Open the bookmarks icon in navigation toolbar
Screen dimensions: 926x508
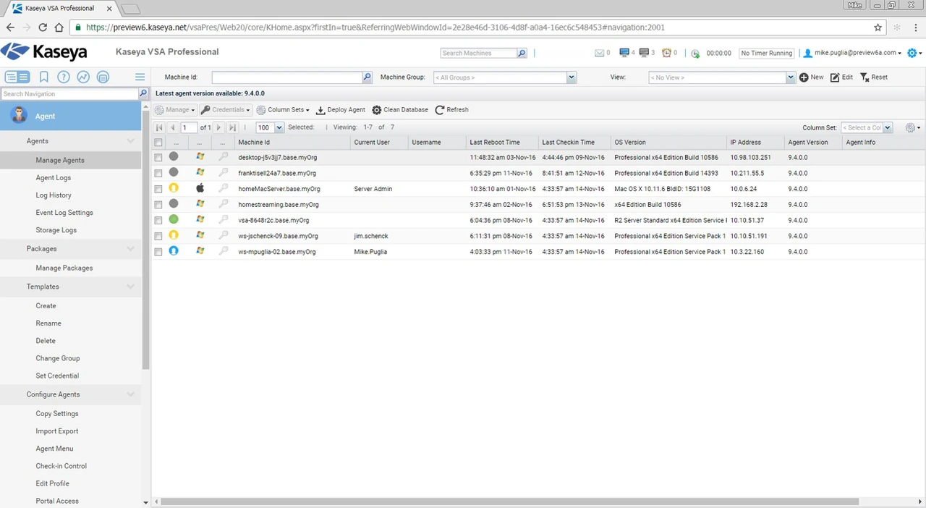[x=44, y=77]
